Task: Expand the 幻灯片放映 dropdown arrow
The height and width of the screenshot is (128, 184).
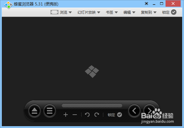Action: [99, 12]
